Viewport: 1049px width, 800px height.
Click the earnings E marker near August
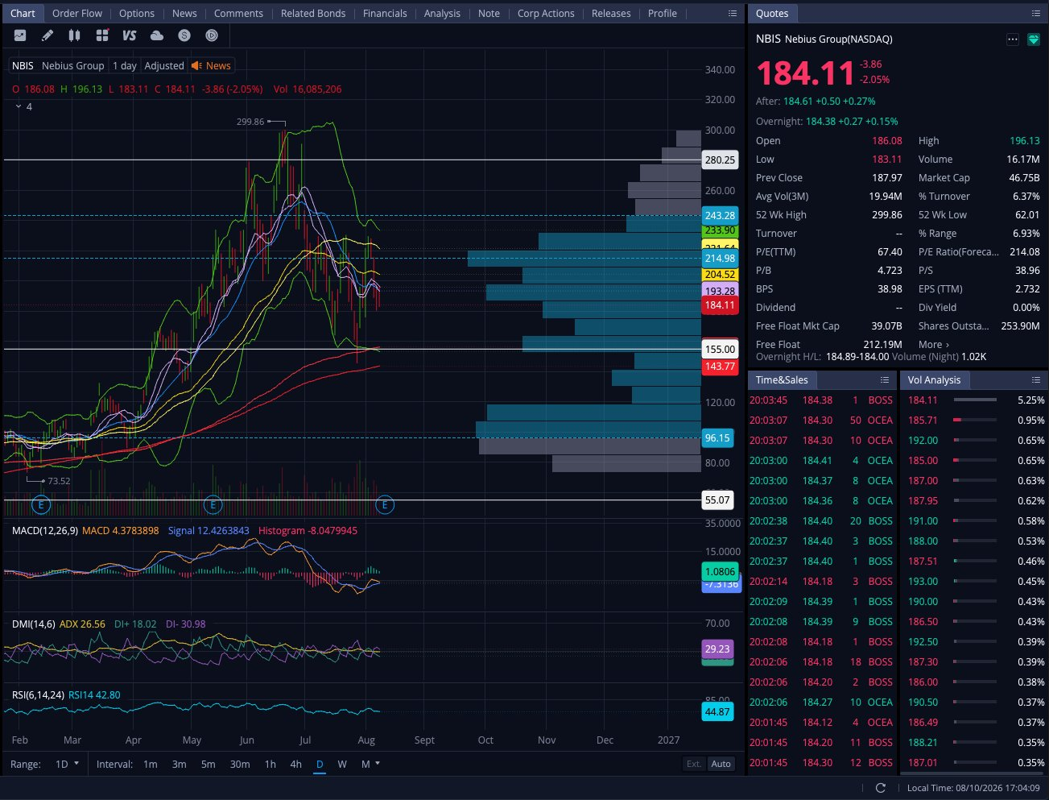(x=385, y=505)
